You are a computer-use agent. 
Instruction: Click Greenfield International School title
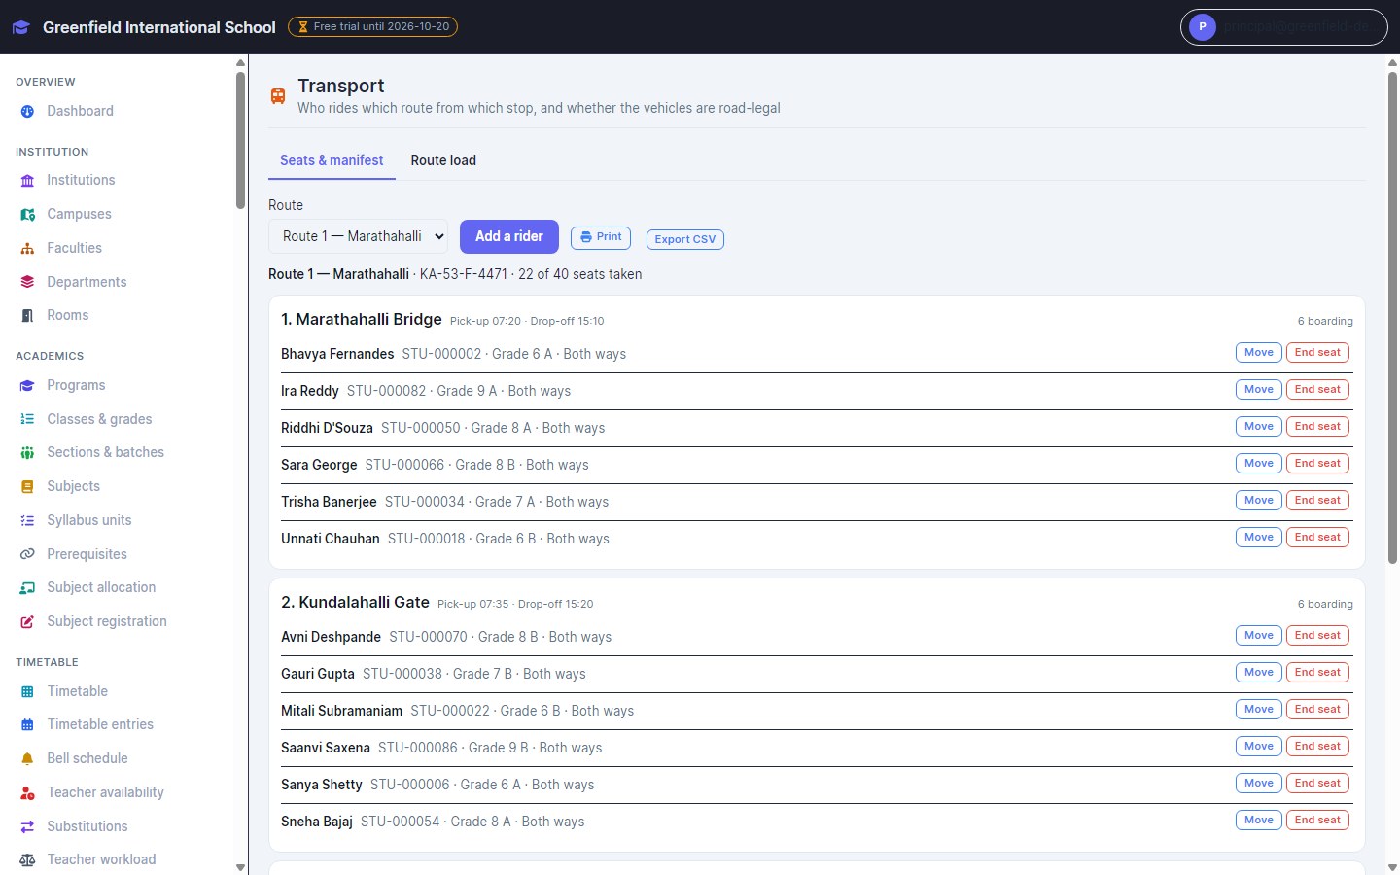pos(159,27)
